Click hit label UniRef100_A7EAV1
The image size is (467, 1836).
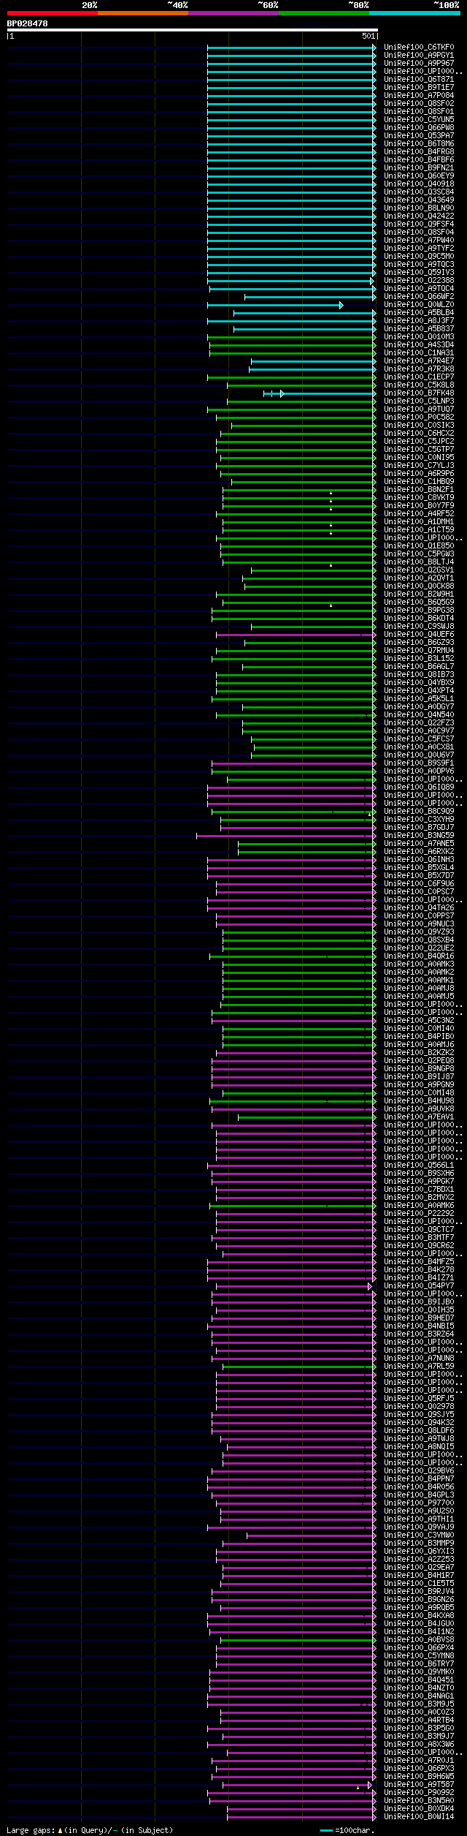click(419, 1117)
